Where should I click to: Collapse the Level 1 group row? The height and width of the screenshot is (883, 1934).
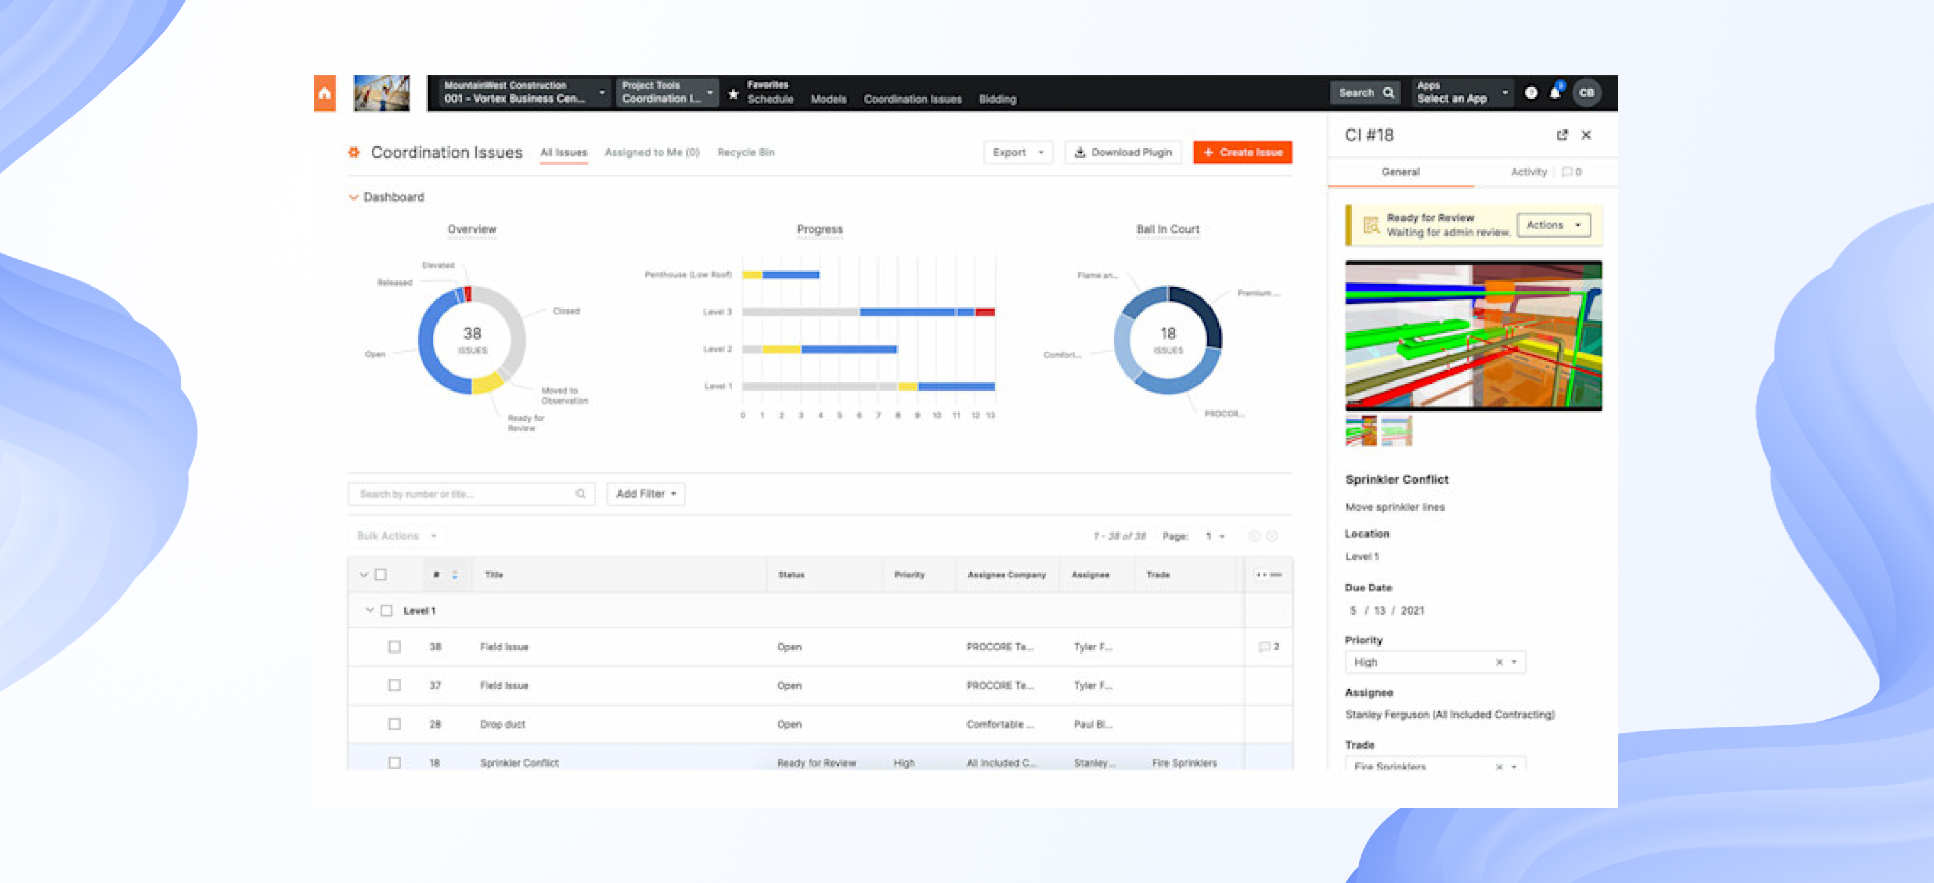(x=369, y=611)
